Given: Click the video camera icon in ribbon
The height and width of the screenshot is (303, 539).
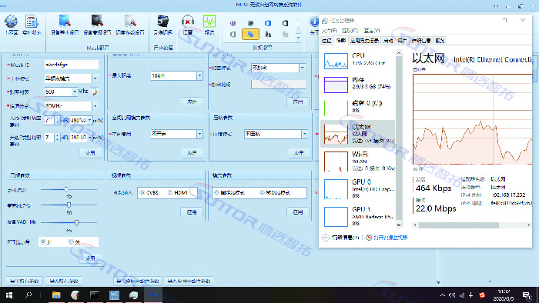Looking at the screenshot, I should coord(162,22).
